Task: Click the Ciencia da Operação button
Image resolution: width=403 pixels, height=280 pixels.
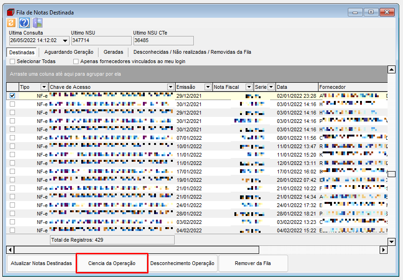Action: tap(112, 263)
